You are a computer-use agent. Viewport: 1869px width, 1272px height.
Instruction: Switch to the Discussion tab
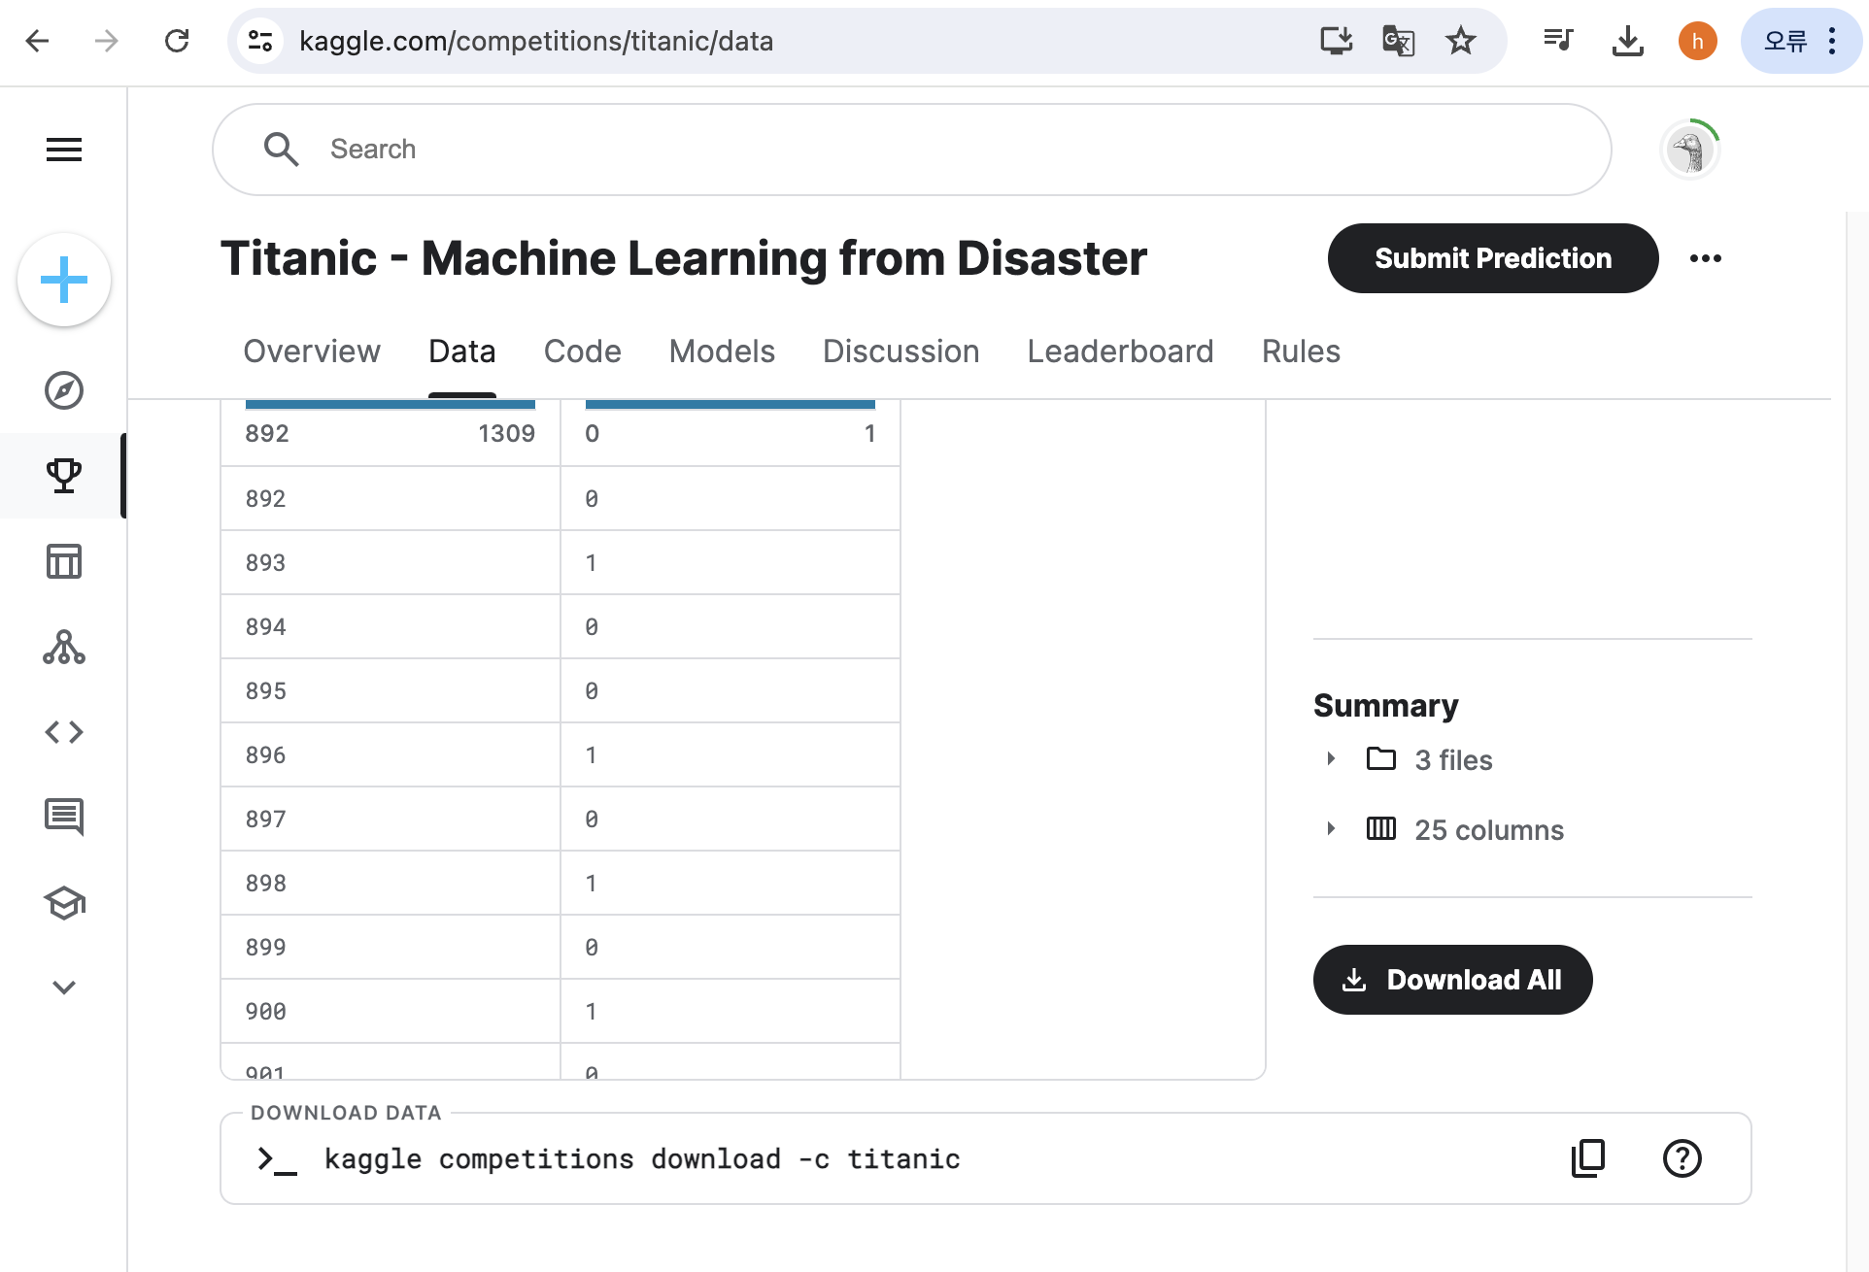pyautogui.click(x=901, y=351)
